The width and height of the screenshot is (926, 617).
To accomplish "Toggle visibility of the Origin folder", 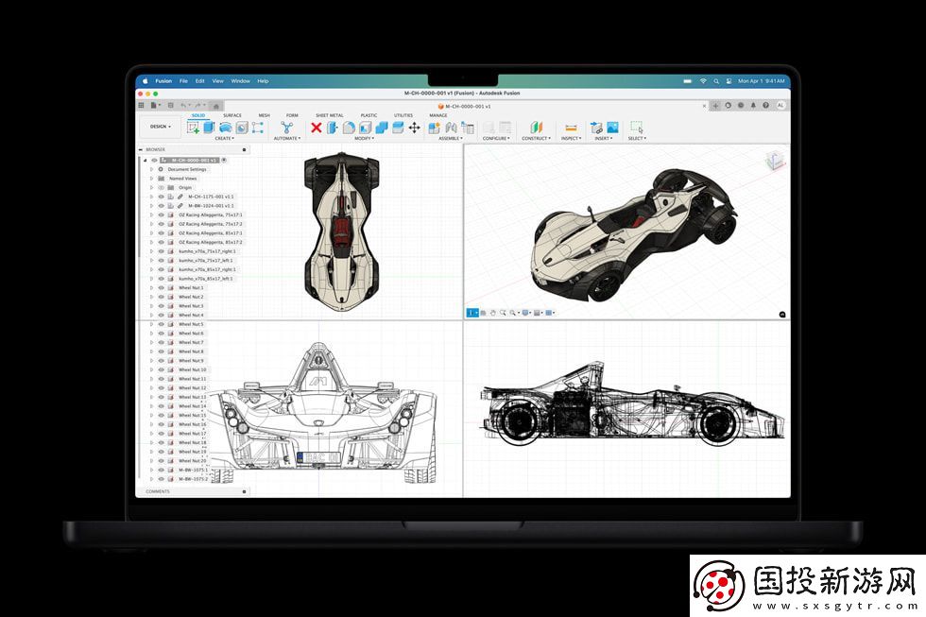I will pos(161,187).
